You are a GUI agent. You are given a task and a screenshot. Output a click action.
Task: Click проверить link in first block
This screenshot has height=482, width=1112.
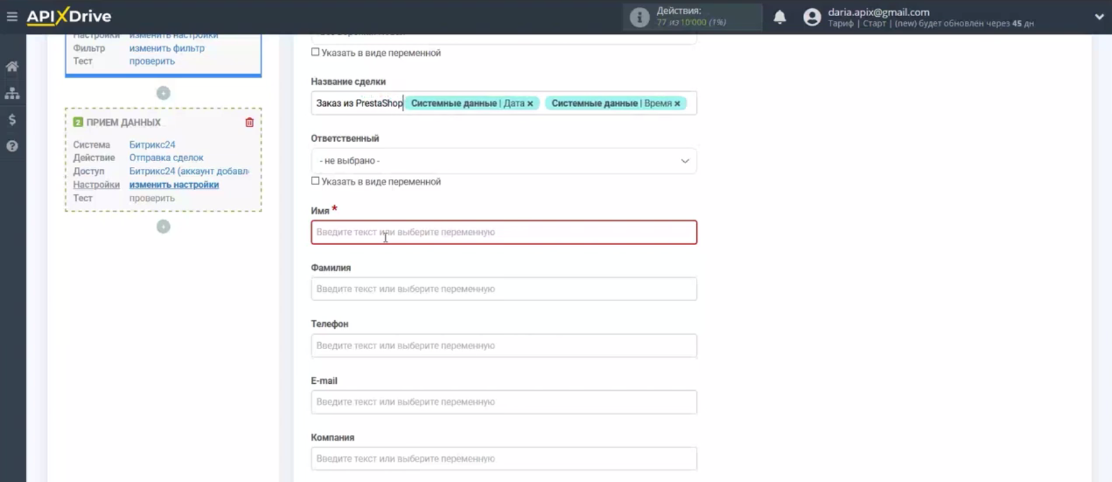click(x=152, y=61)
